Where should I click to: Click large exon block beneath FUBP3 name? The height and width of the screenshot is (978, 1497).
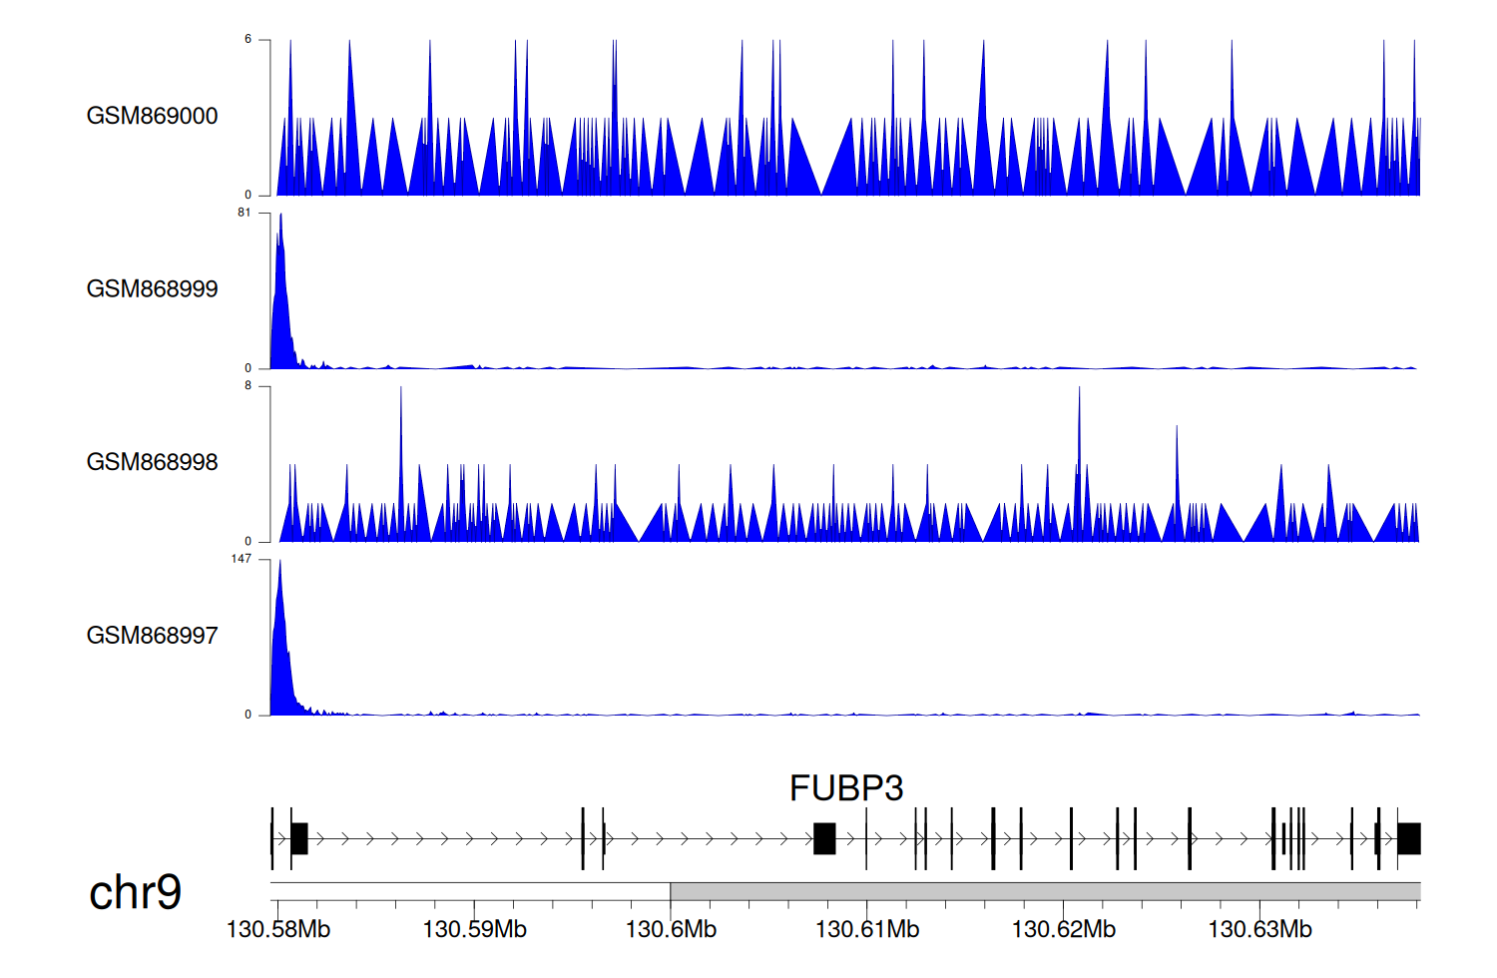824,839
